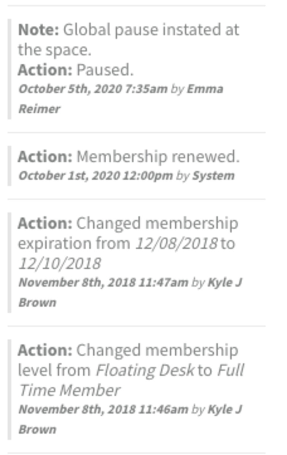The image size is (287, 455).
Task: Select the 'Action: Paused.' line
Action: click(76, 70)
